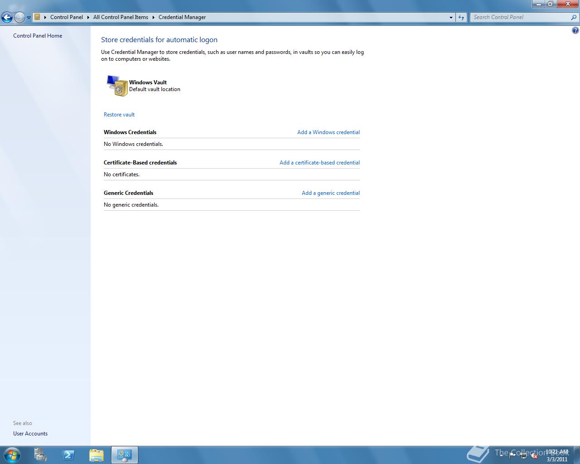Image resolution: width=580 pixels, height=464 pixels.
Task: Click the Windows Credentials heading
Action: [x=130, y=132]
